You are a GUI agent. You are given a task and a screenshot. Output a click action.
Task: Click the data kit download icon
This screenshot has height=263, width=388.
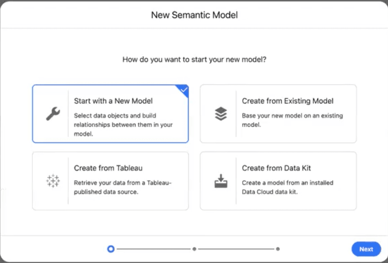point(220,181)
